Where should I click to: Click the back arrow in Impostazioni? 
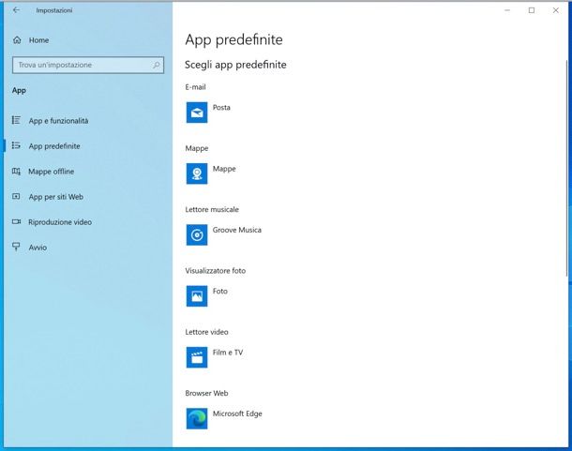16,10
